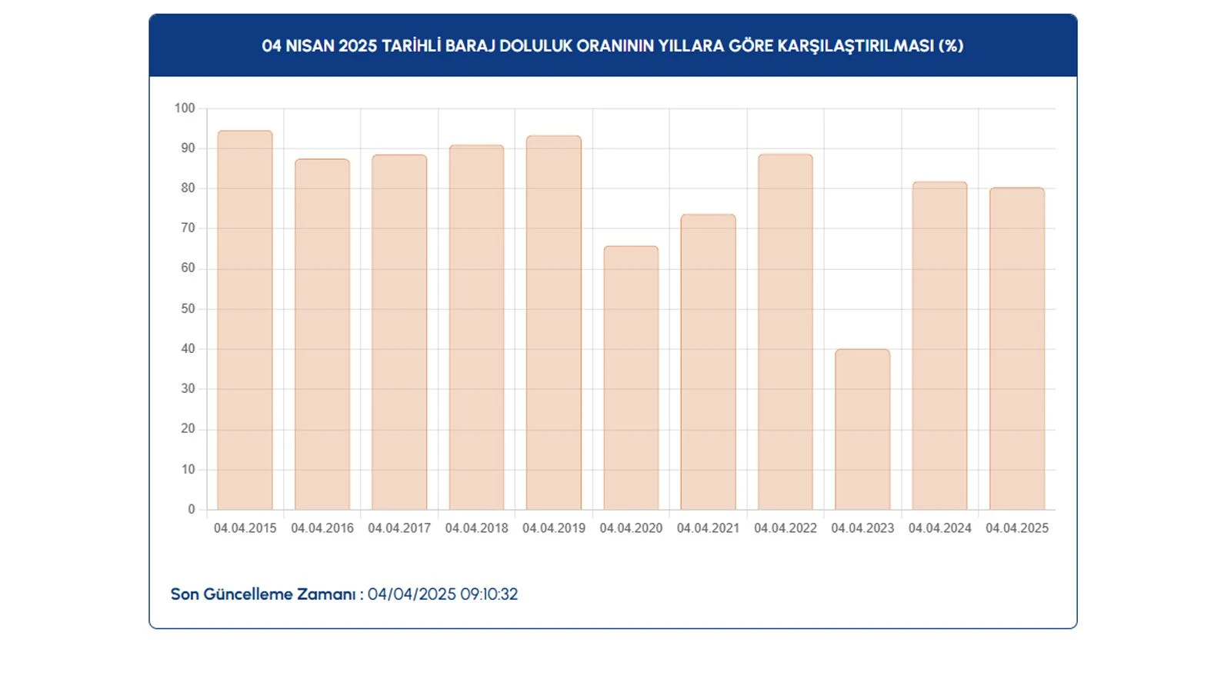Select the 04.04.2020 bar
Screen dimensions: 1231x692
(631, 378)
